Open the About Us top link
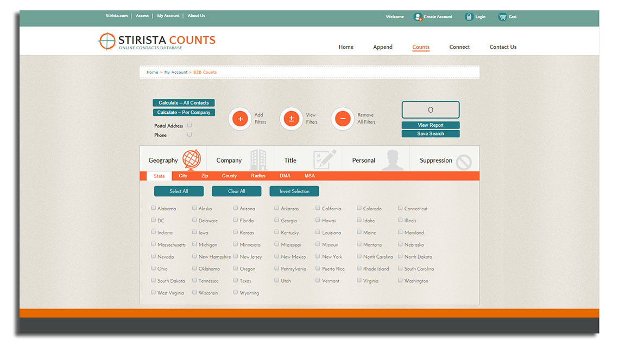The height and width of the screenshot is (347, 619). coord(196,16)
